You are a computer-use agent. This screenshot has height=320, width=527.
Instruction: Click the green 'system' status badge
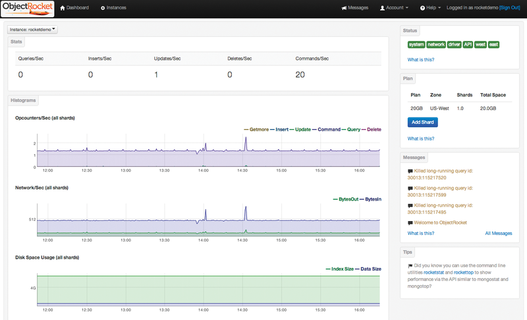[x=416, y=44]
